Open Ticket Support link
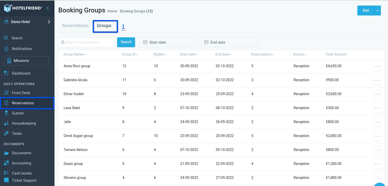The width and height of the screenshot is (388, 186). [24, 180]
